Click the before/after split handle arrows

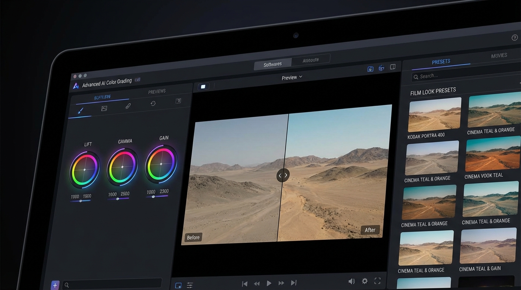(x=283, y=175)
